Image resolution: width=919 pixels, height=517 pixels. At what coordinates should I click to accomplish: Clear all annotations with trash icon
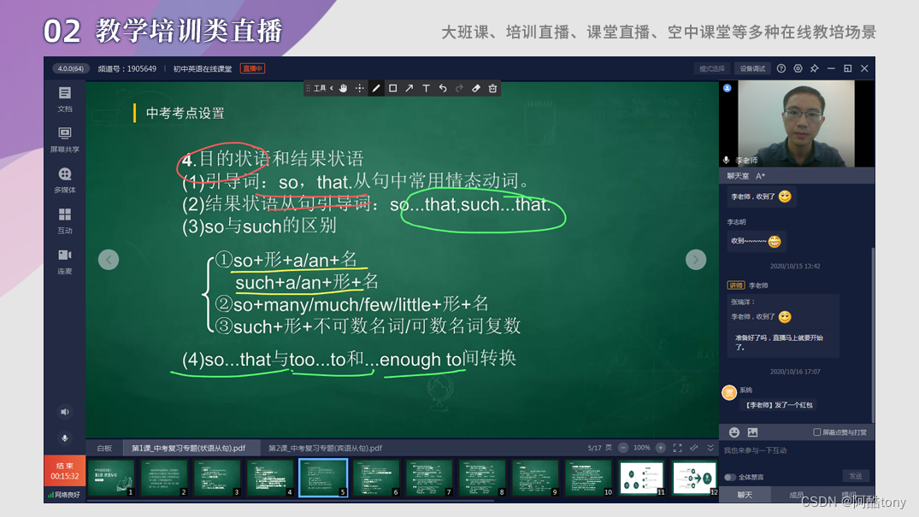pyautogui.click(x=493, y=89)
